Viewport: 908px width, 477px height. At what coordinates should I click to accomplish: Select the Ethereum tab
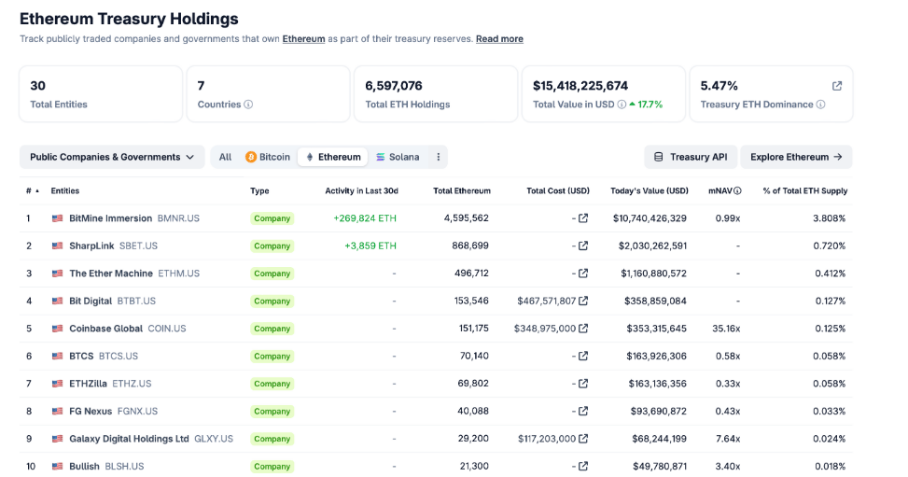pos(333,157)
